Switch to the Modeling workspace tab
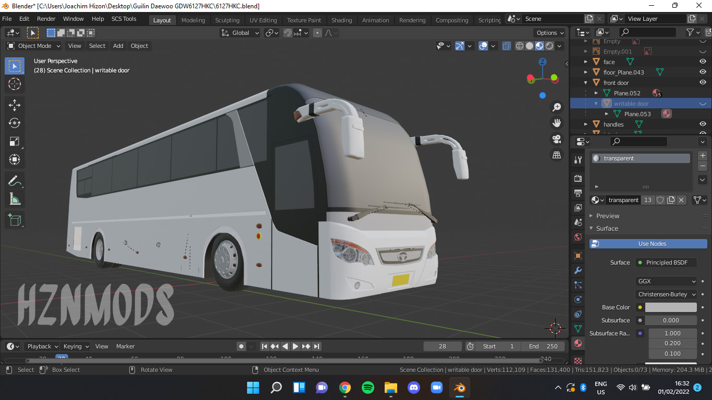This screenshot has width=712, height=400. (193, 20)
